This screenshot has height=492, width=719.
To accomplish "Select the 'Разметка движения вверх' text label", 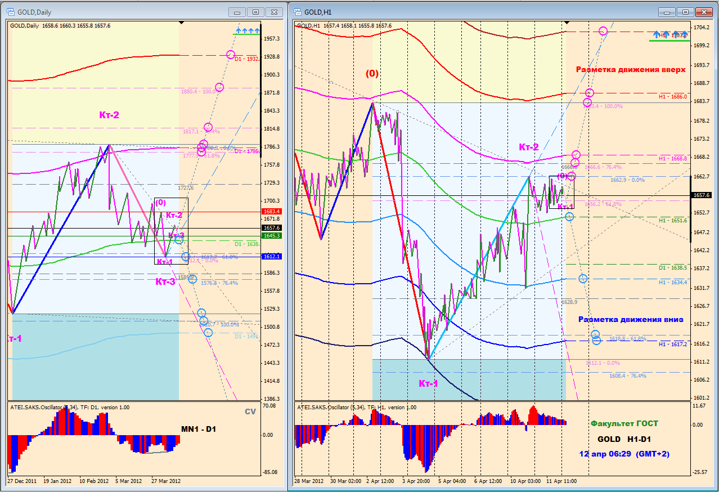I will [x=631, y=70].
